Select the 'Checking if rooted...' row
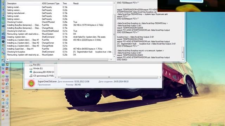 pyautogui.click(x=59, y=22)
